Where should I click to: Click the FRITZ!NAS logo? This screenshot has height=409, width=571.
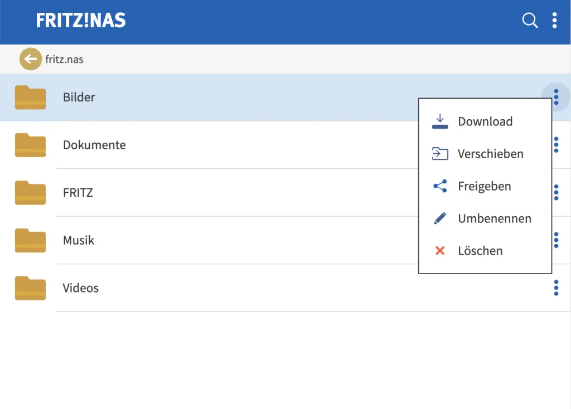pyautogui.click(x=81, y=21)
